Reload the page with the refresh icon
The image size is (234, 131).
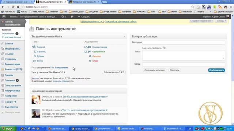13,7
